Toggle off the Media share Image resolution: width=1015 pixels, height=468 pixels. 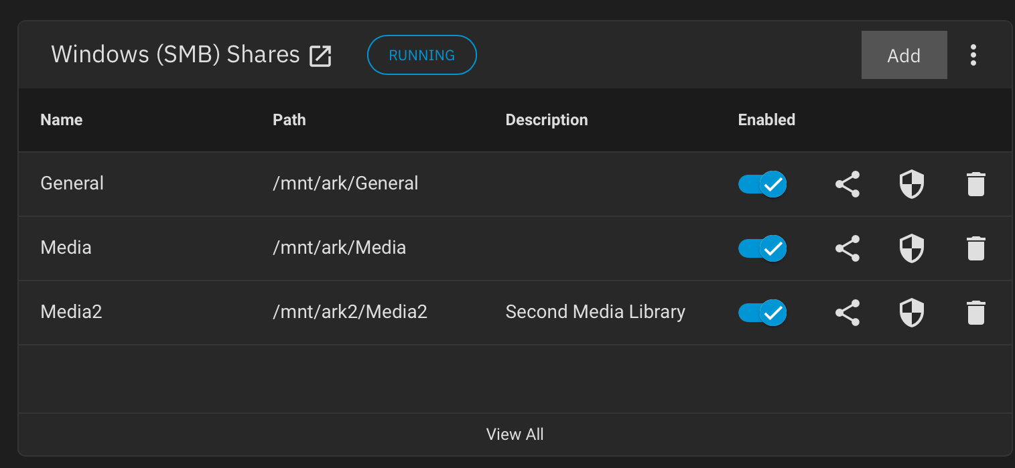pyautogui.click(x=762, y=248)
